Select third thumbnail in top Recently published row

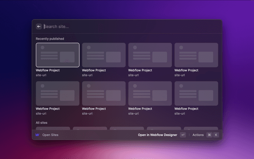click(150, 55)
